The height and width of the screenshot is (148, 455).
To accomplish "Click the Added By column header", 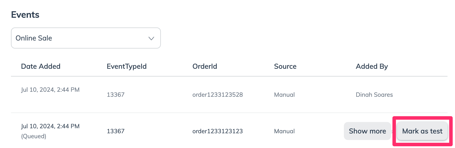I will click(372, 66).
